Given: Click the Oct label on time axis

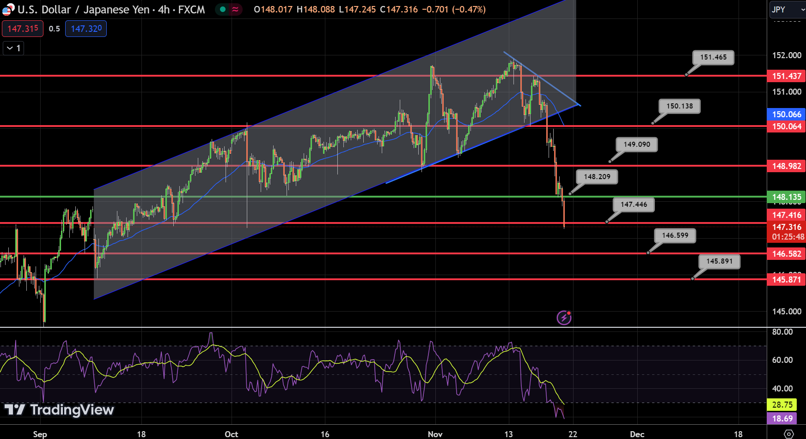Looking at the screenshot, I should 231,434.
